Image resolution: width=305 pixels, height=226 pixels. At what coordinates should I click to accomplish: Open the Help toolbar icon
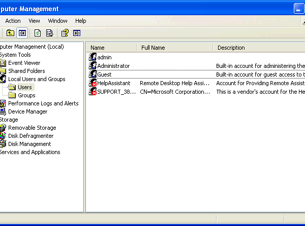(x=65, y=33)
